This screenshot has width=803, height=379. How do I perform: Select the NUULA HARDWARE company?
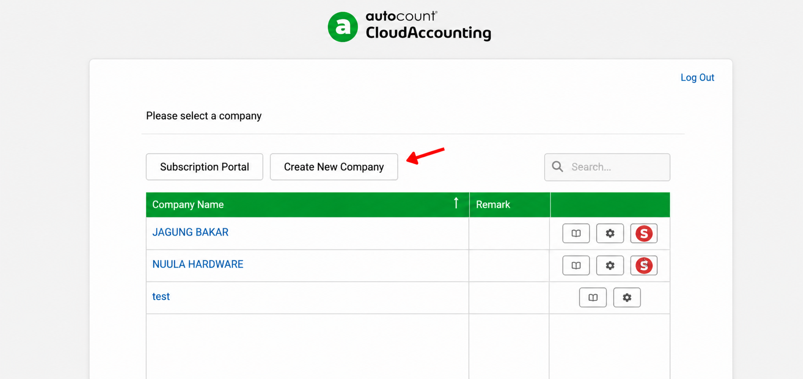pos(198,264)
